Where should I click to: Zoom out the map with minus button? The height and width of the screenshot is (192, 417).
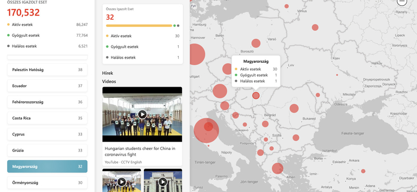coord(402,2)
